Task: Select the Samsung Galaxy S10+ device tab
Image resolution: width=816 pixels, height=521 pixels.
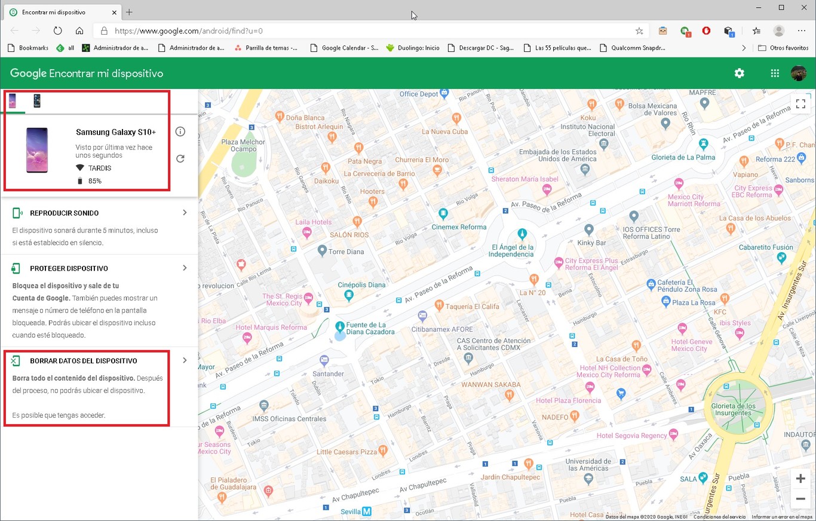Action: pos(13,101)
